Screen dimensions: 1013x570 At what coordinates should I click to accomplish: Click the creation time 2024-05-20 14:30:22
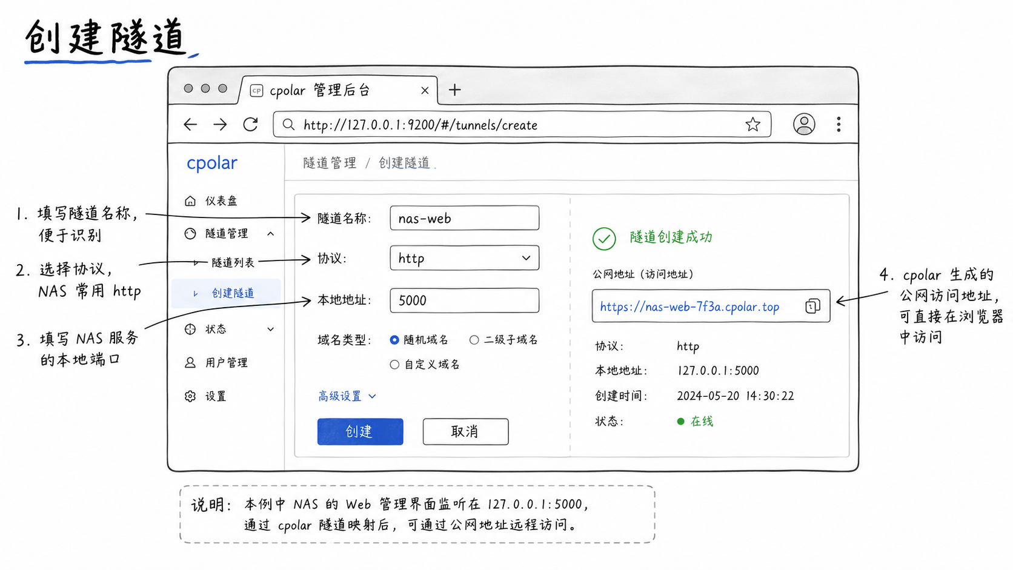[x=736, y=396]
